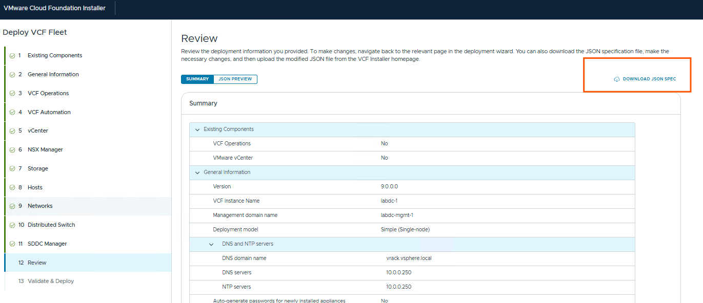Click the NTP servers value 10.0.0.250
The height and width of the screenshot is (303, 703).
coord(399,287)
